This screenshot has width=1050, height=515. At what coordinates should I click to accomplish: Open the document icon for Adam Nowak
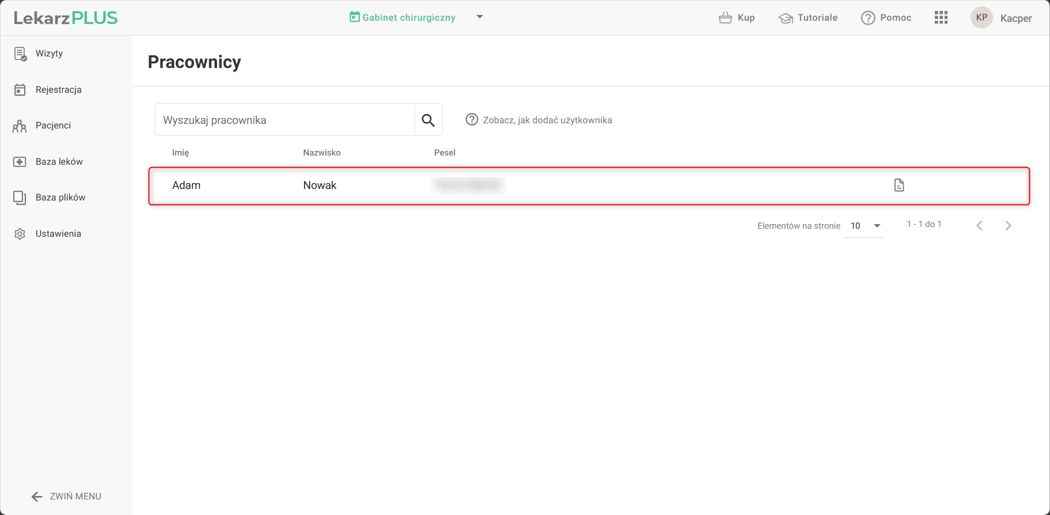(x=899, y=185)
